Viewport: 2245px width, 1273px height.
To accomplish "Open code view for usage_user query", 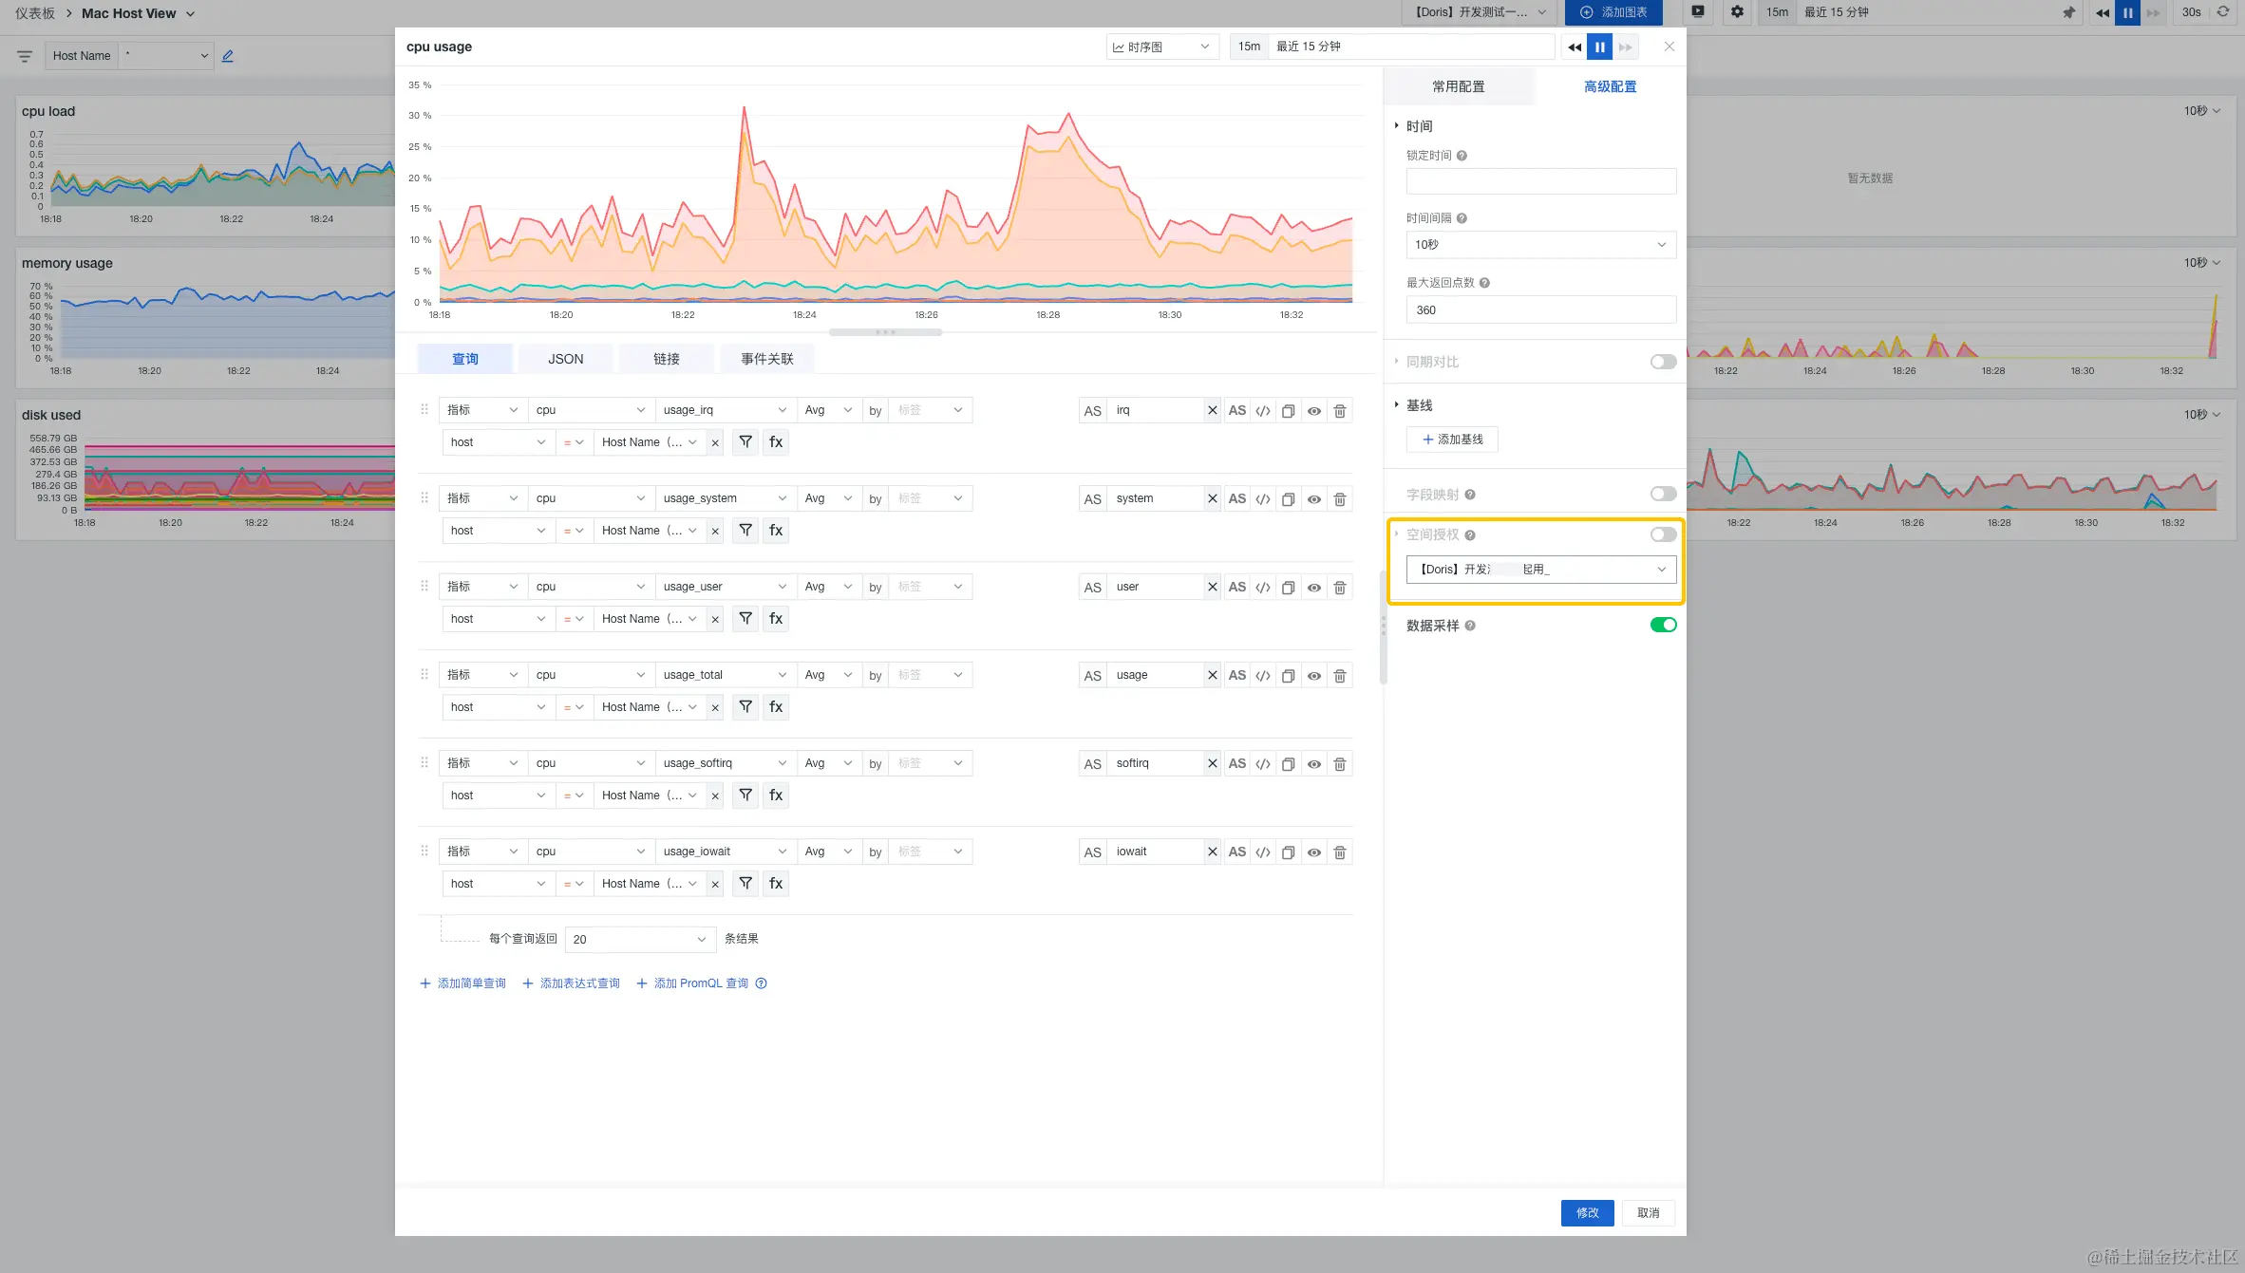I will [1262, 588].
